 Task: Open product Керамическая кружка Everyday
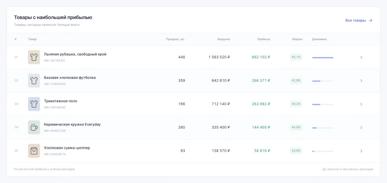72,125
